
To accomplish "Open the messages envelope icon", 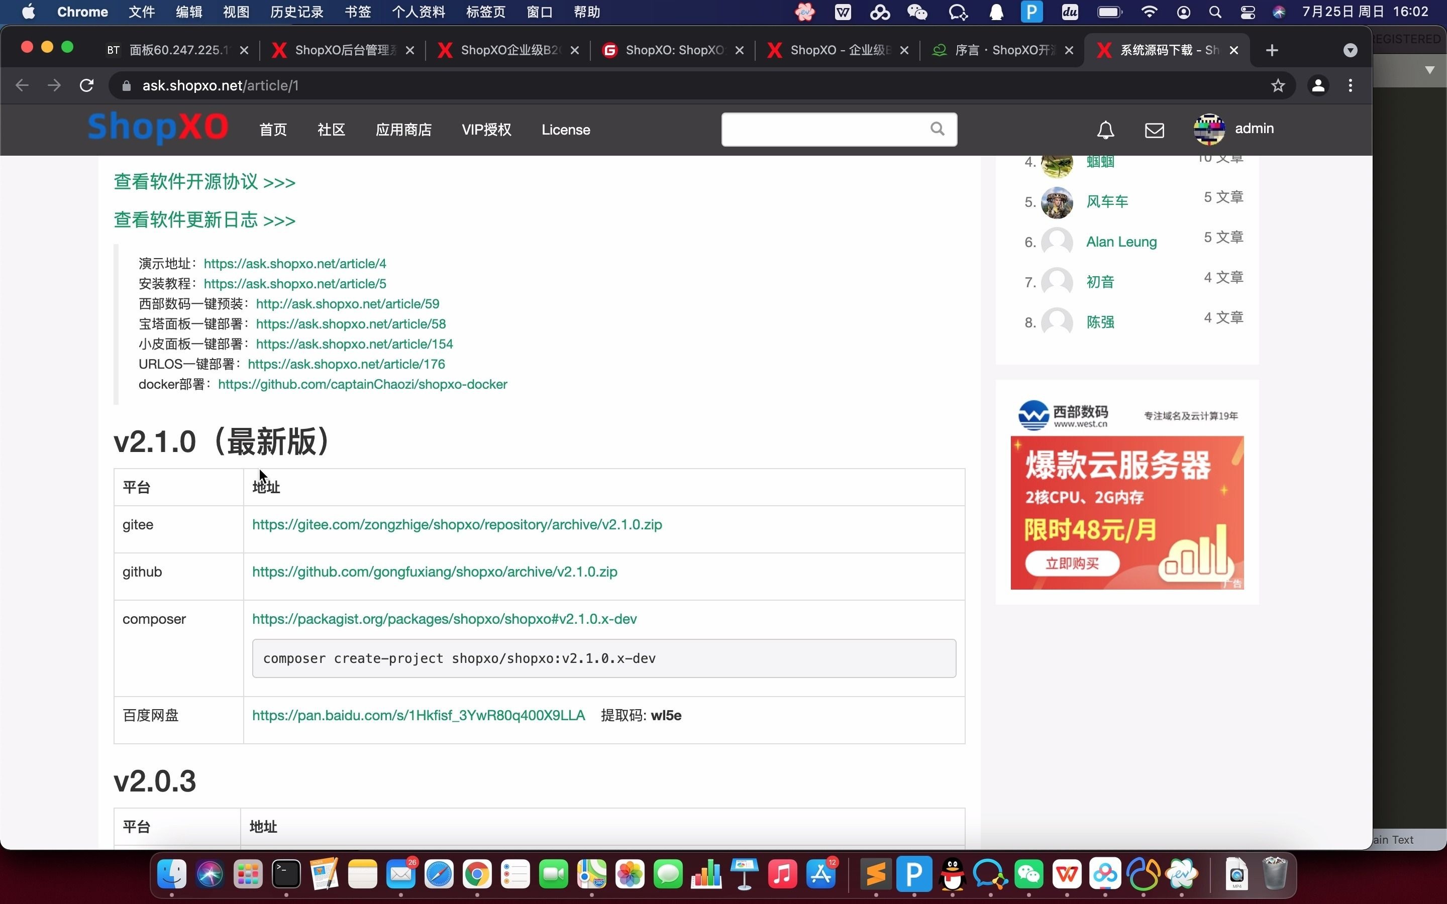I will coord(1154,128).
